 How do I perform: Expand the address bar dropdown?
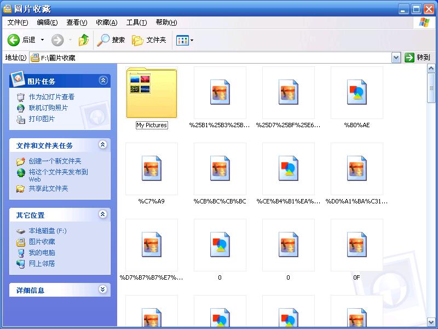396,58
